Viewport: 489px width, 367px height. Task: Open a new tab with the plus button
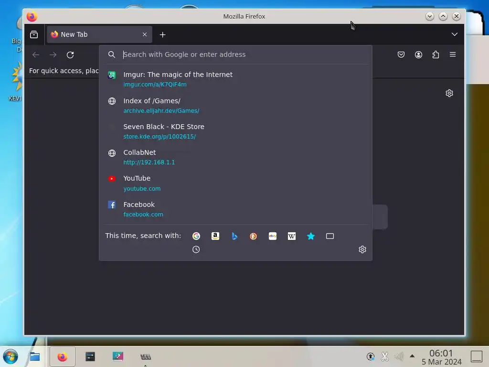(x=162, y=34)
